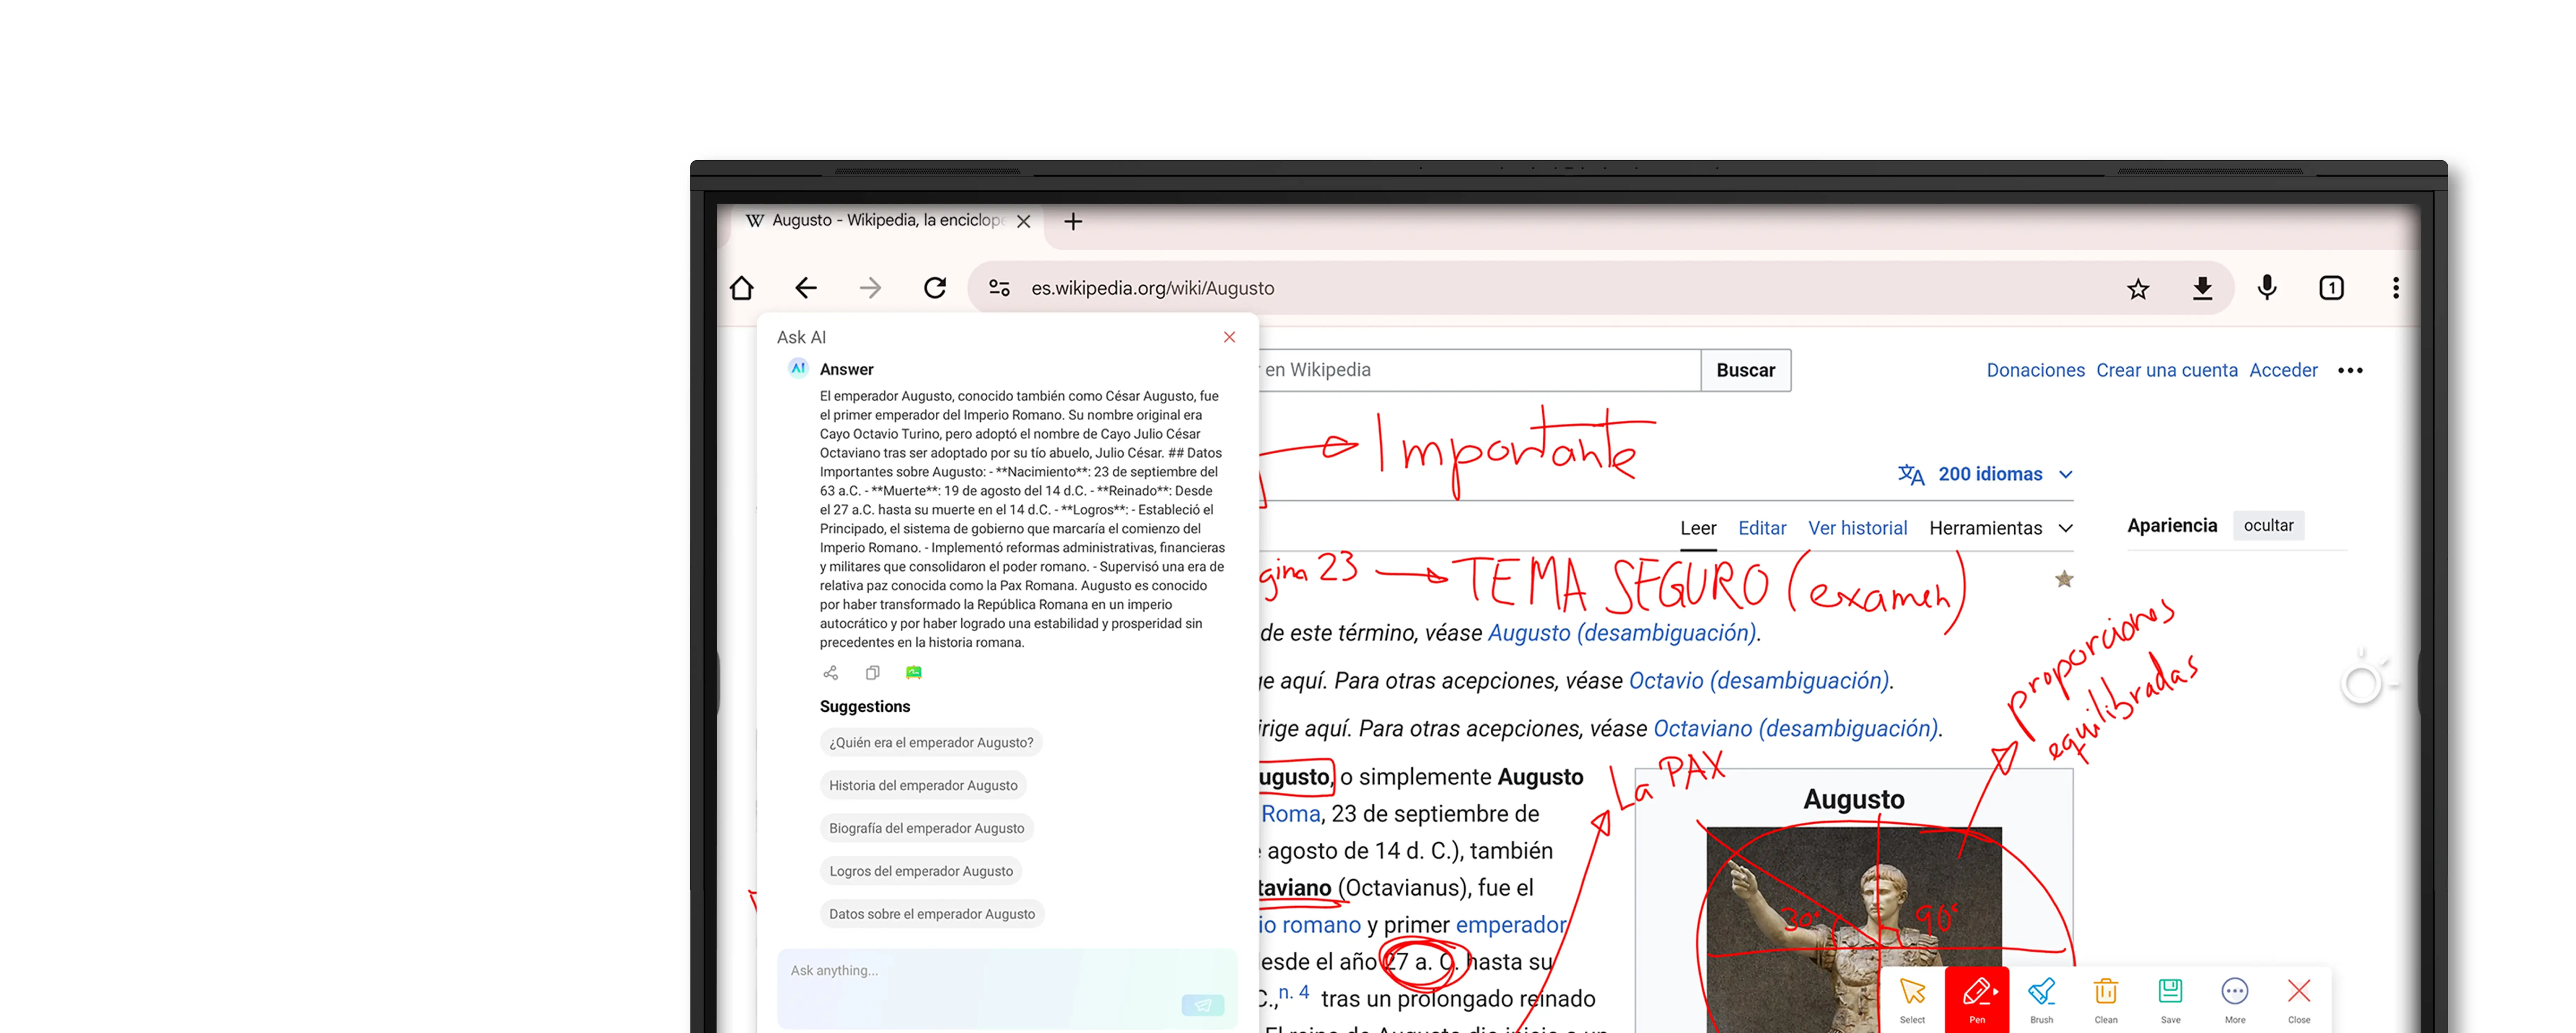The image size is (2576, 1033).
Task: Close the Augusto Wikipedia tab
Action: tap(1023, 221)
